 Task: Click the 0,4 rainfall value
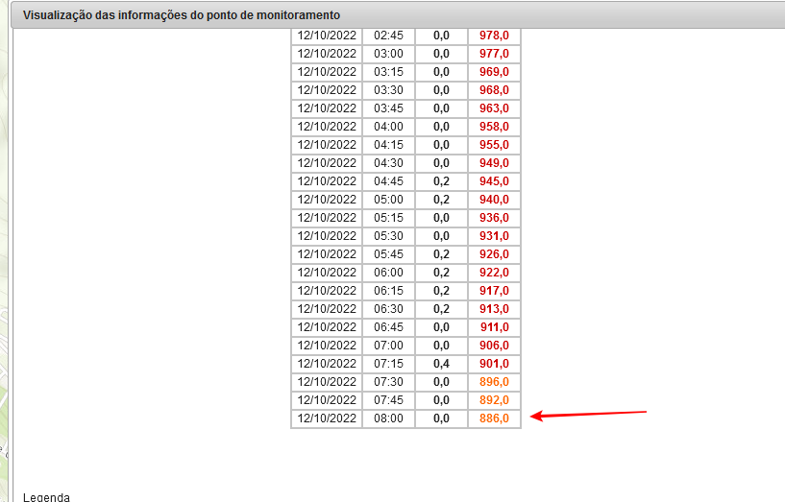coord(441,364)
